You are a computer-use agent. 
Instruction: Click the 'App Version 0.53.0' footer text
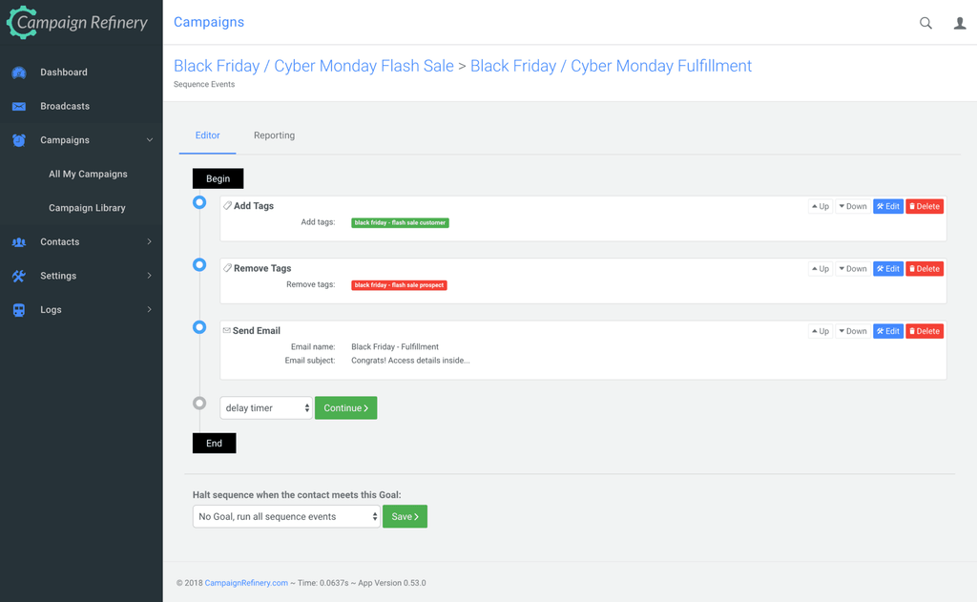[392, 583]
